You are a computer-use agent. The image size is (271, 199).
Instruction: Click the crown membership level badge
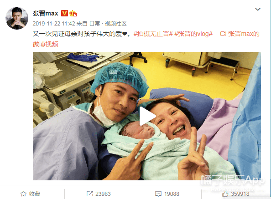tap(73, 13)
